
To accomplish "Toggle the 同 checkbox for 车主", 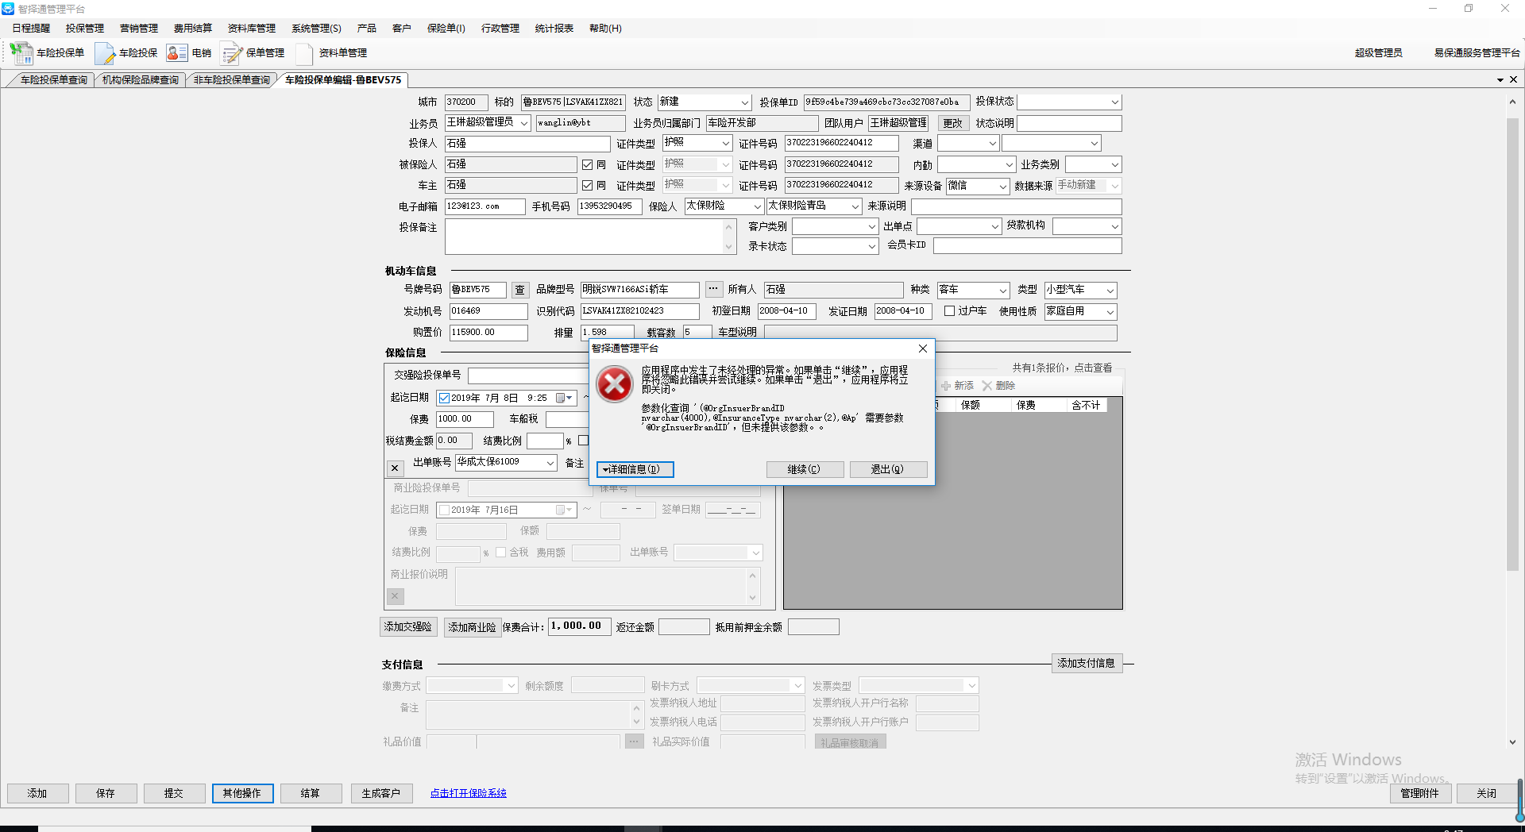I will coord(588,185).
